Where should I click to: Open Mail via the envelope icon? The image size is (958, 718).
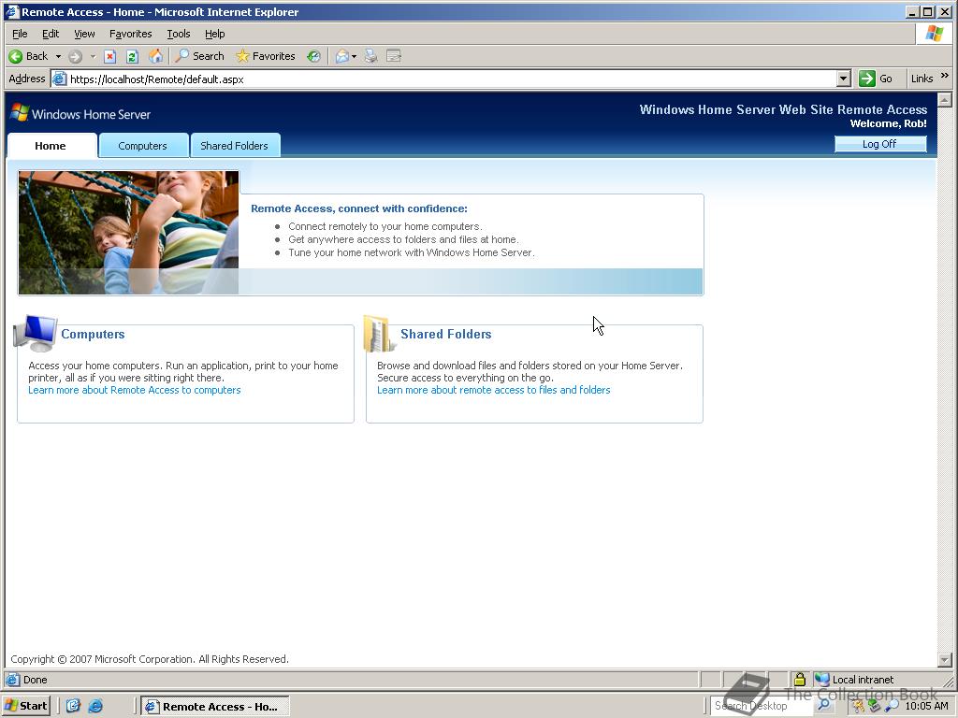341,56
